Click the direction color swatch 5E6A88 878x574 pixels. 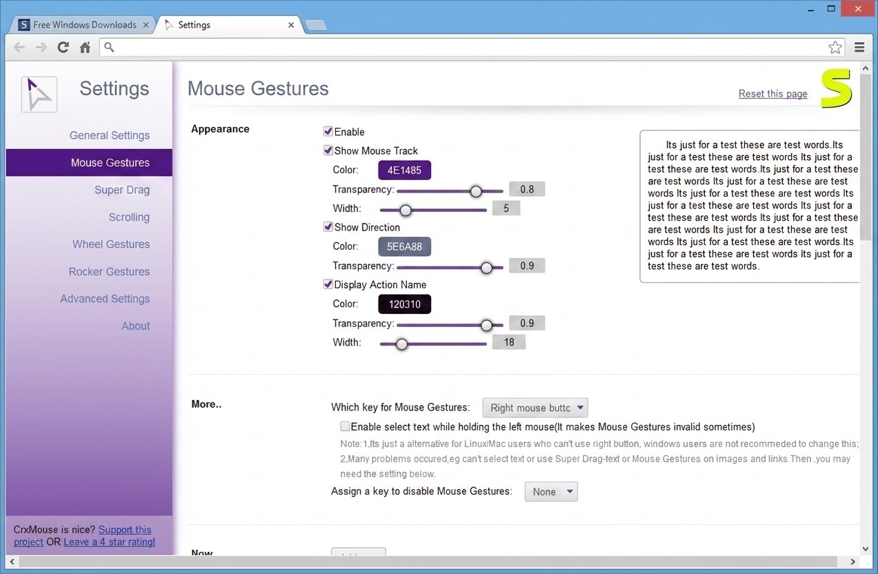(x=404, y=247)
